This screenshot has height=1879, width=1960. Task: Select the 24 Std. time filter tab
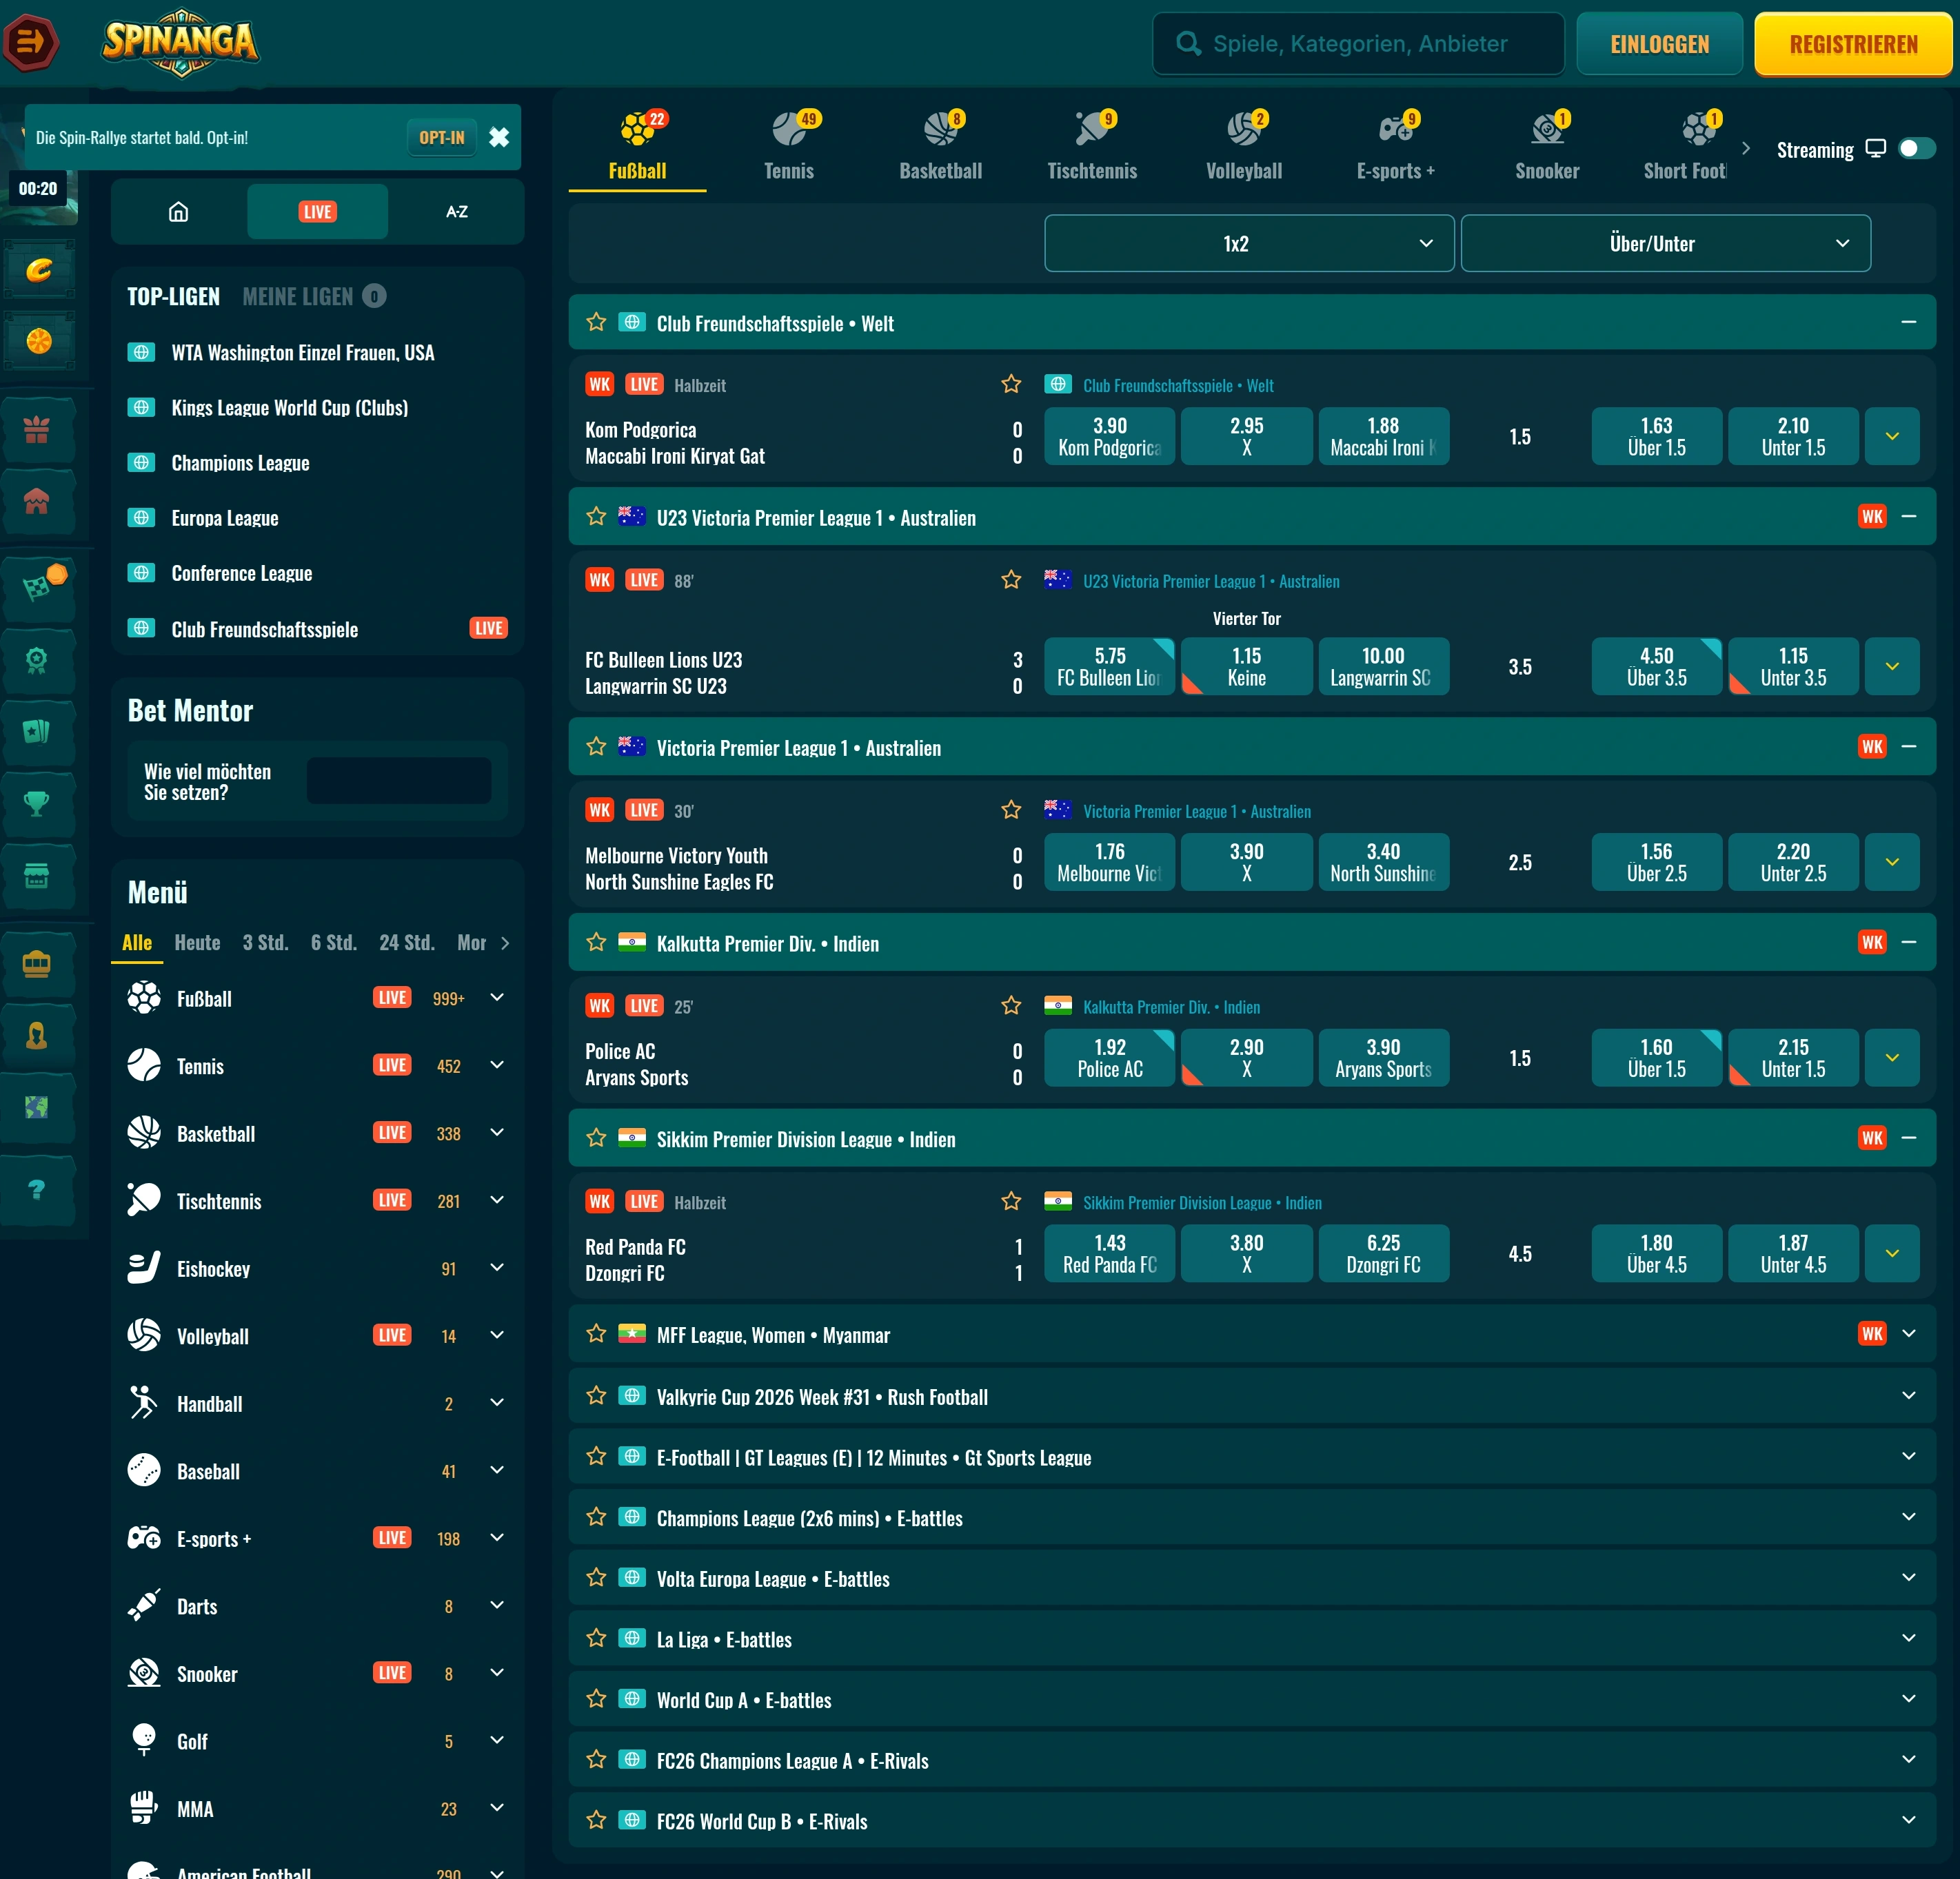(x=406, y=943)
